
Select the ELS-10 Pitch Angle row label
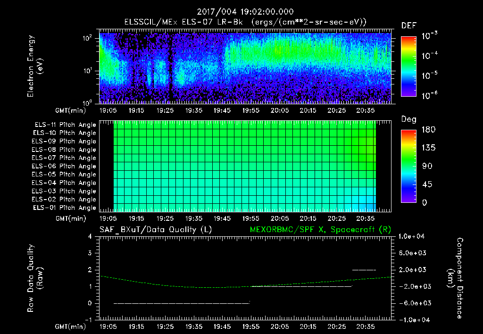click(65, 133)
